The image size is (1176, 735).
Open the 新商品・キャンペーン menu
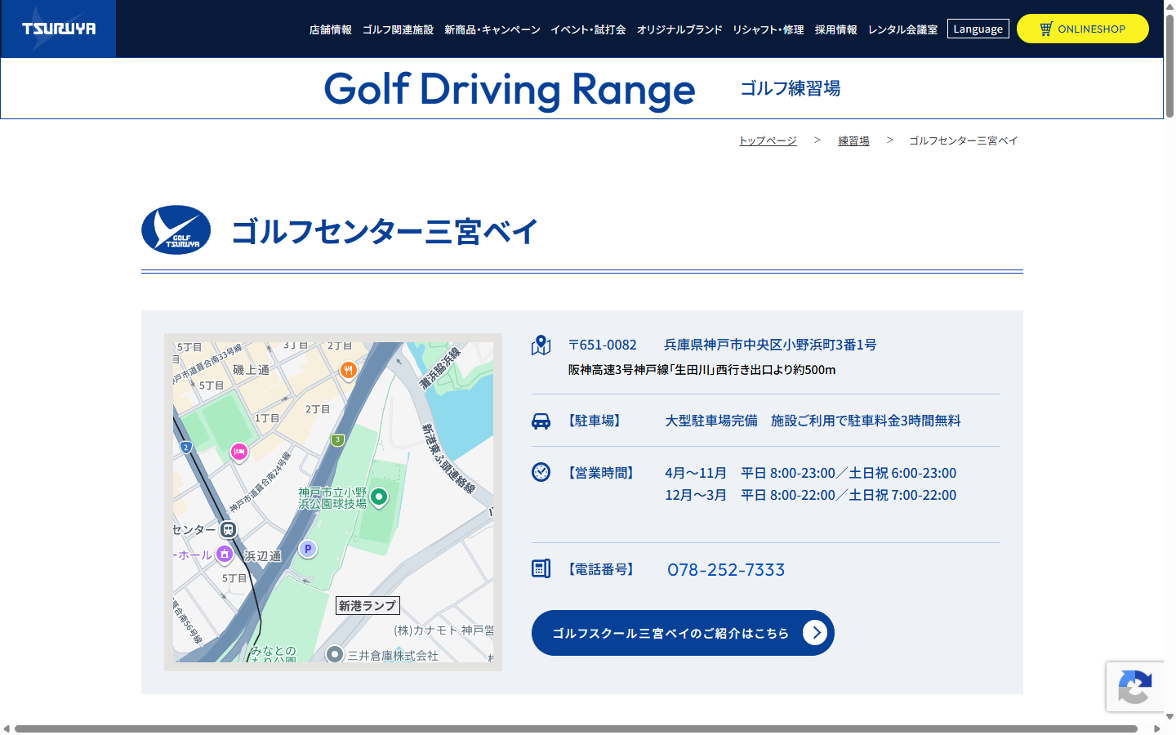pyautogui.click(x=492, y=29)
